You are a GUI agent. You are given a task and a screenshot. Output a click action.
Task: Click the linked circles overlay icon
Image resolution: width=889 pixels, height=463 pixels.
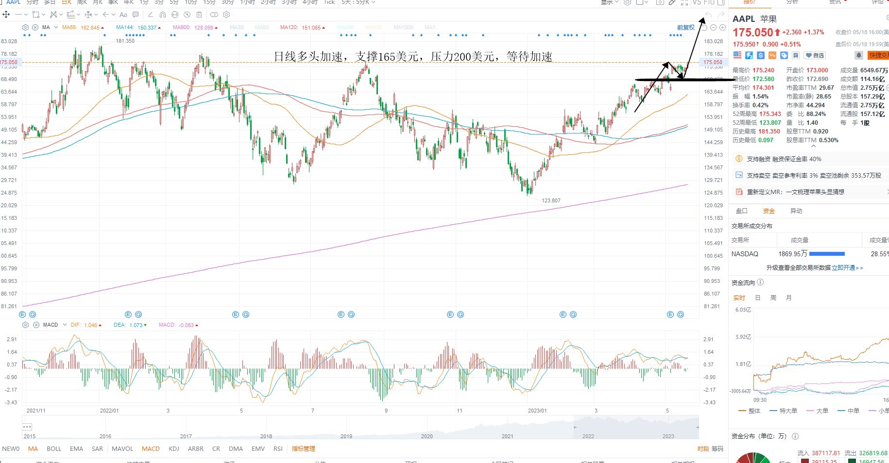coord(214,15)
